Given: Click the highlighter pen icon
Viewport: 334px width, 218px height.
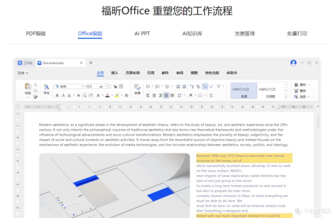Looking at the screenshot, I should point(117,96).
